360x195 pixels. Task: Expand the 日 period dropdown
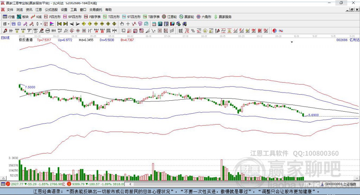coord(8,24)
